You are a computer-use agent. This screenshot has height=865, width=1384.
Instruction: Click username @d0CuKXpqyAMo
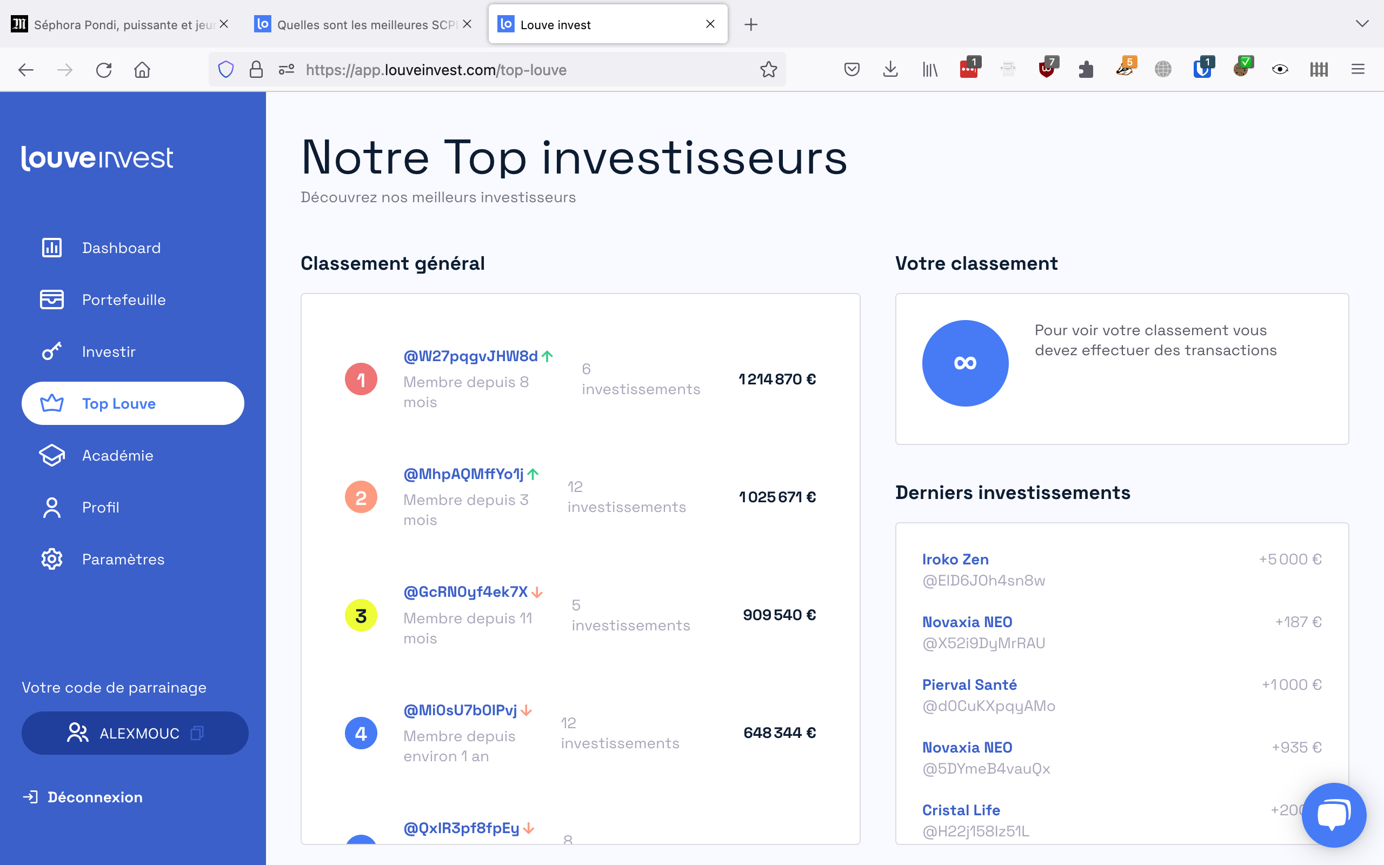tap(989, 706)
